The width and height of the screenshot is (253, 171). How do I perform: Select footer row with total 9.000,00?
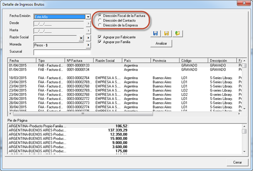[x=68, y=143]
